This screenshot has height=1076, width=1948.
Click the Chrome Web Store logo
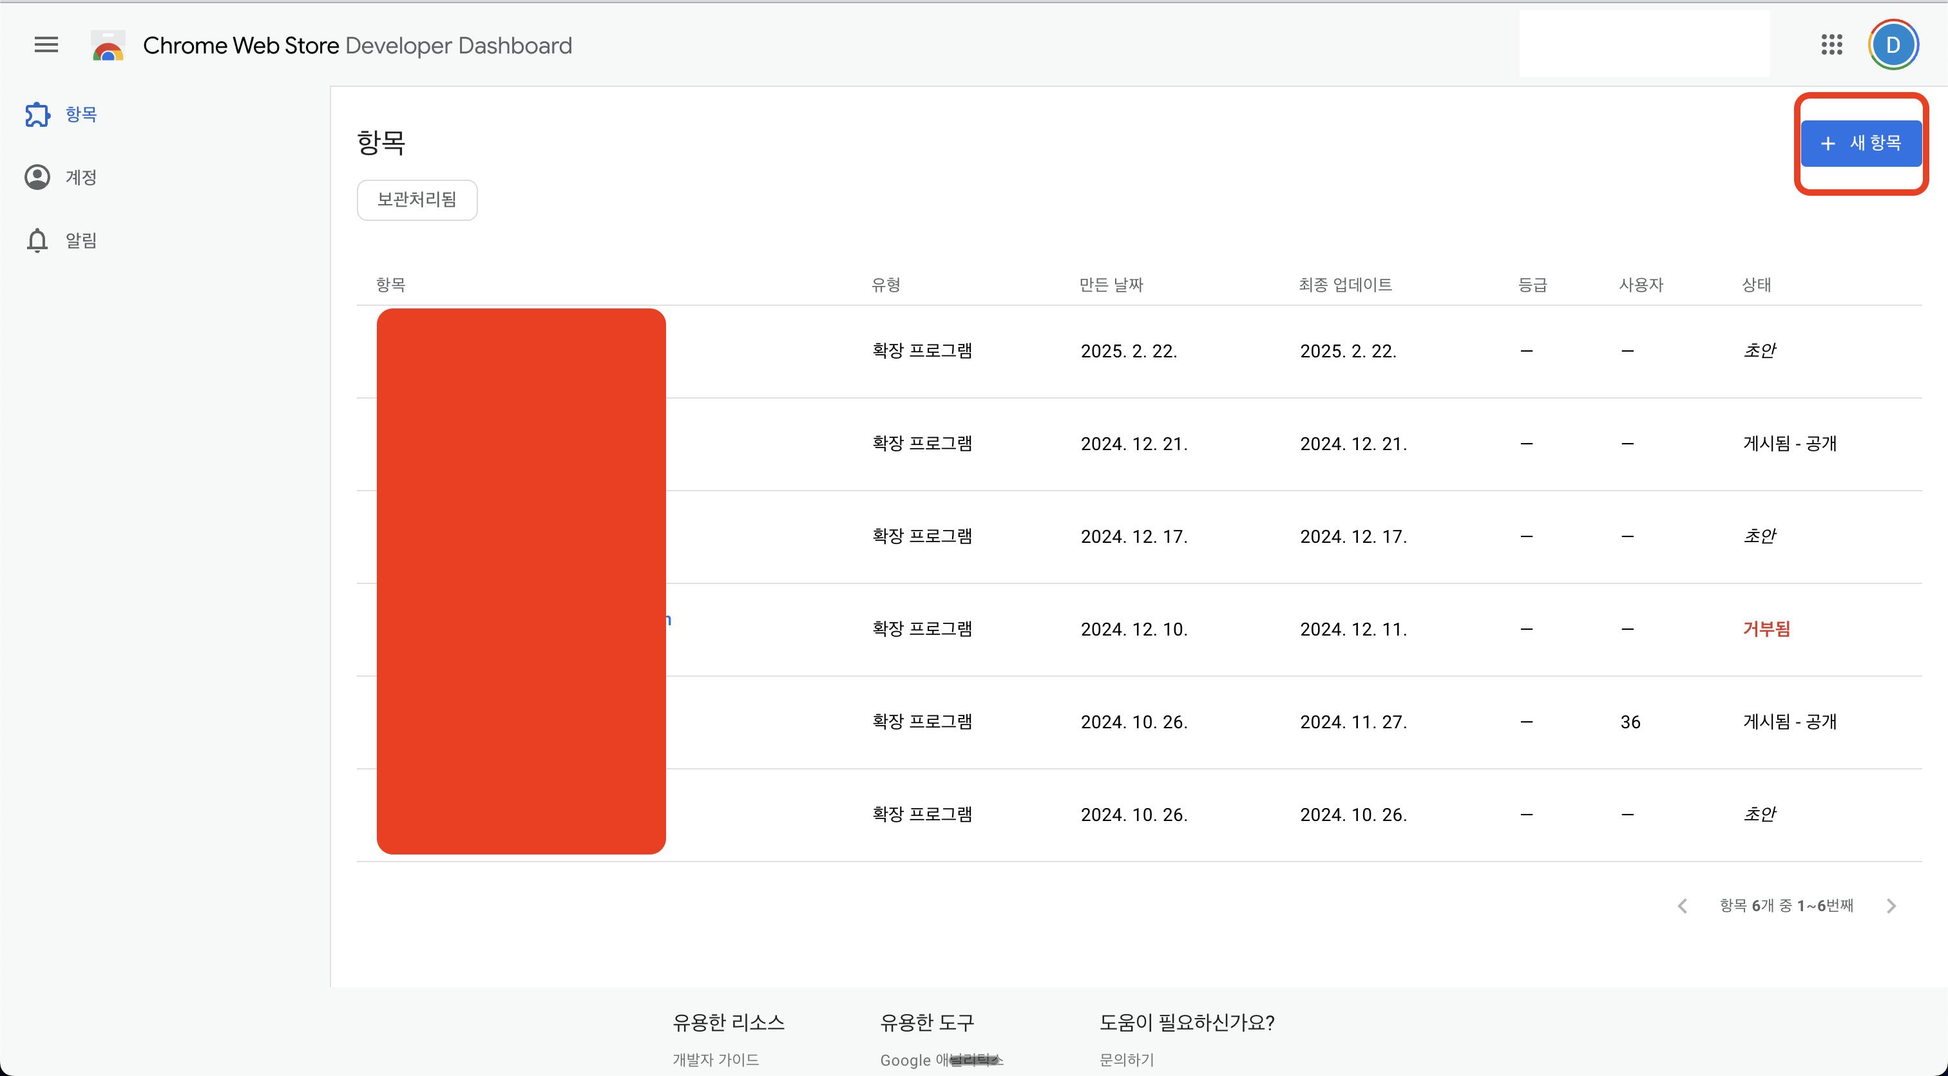click(108, 45)
